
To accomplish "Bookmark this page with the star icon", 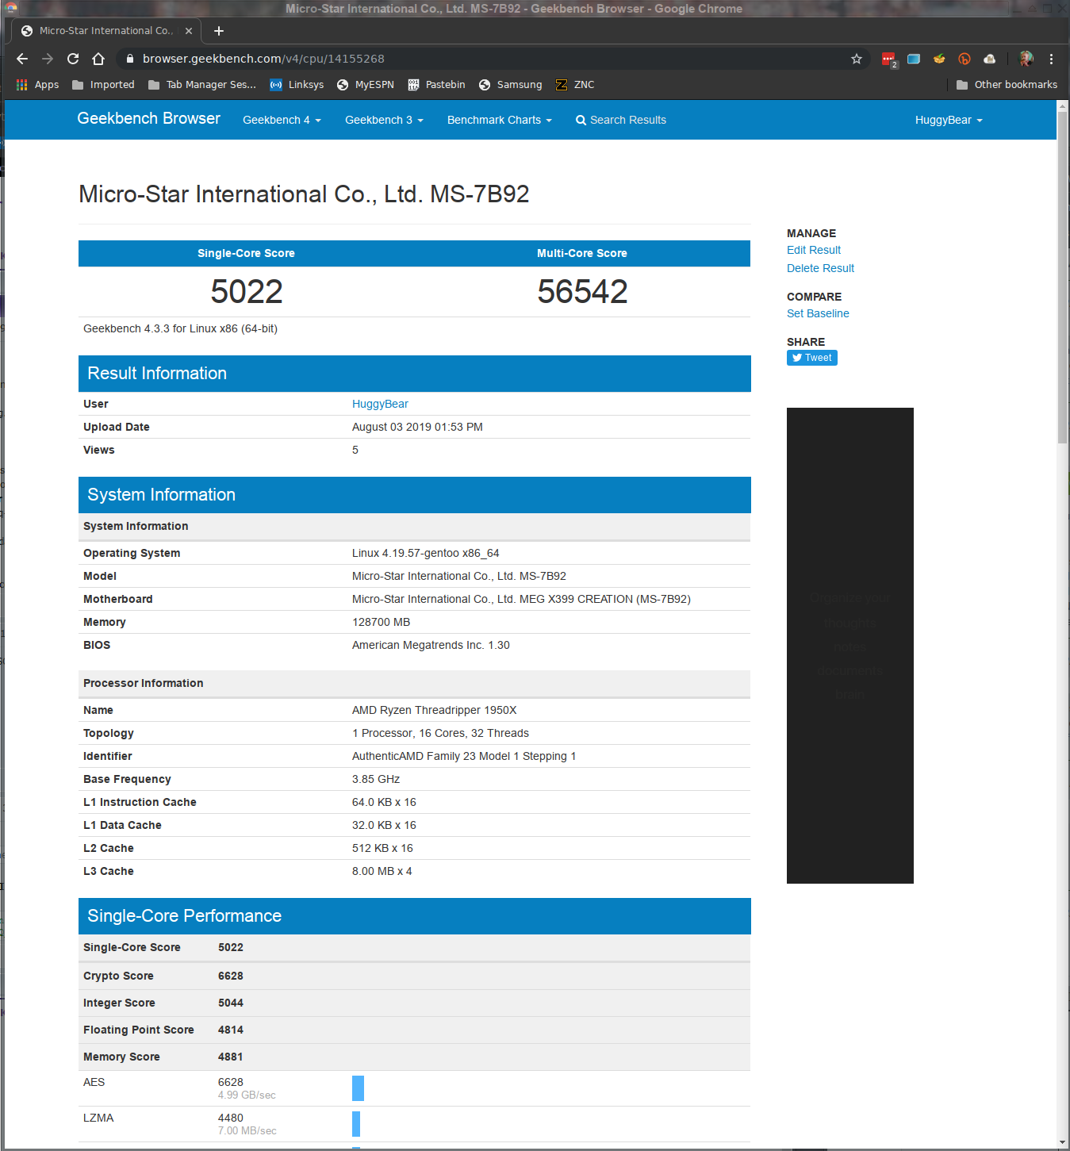I will [857, 59].
